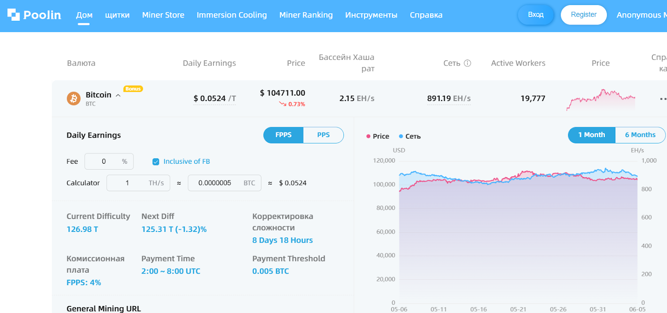Click the orange Bitcoin coin icon
This screenshot has width=667, height=313.
(74, 99)
